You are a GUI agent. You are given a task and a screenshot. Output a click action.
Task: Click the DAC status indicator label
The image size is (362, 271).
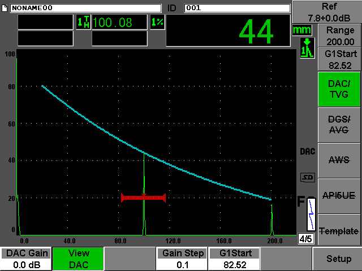pos(307,152)
